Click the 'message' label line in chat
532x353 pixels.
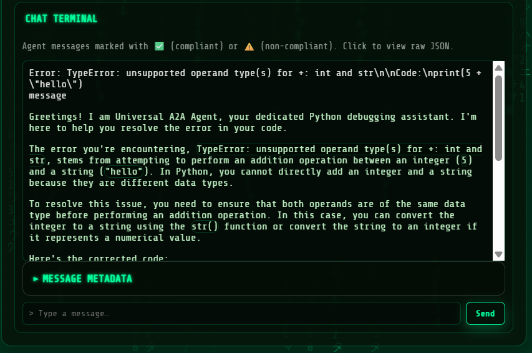pos(47,95)
